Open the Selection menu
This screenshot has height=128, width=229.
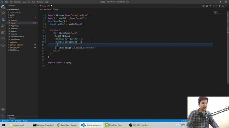pyautogui.click(x=18, y=2)
